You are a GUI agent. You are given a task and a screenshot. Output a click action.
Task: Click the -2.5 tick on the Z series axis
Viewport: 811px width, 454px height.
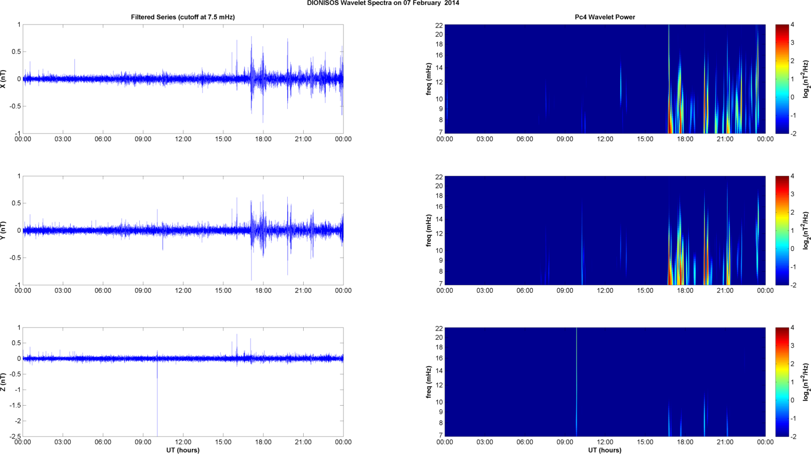click(15, 436)
